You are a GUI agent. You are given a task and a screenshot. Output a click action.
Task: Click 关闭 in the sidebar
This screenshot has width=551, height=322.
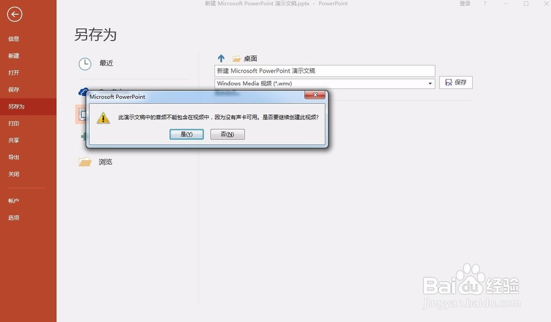[x=14, y=174]
